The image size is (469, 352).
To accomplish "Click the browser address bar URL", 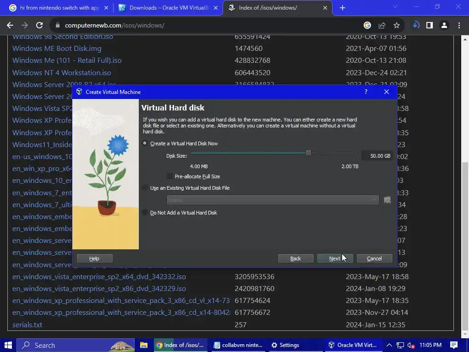I will click(x=115, y=26).
